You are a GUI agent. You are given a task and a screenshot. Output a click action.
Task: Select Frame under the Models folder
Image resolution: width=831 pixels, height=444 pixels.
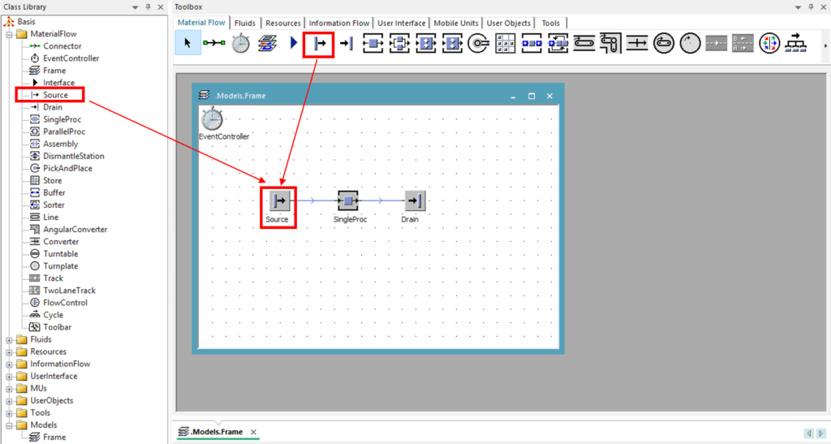[x=54, y=438]
